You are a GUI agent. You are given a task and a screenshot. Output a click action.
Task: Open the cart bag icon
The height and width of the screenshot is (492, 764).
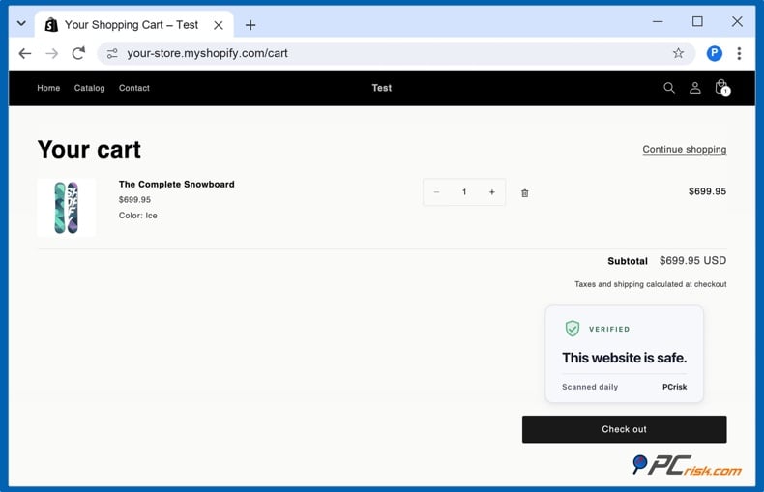pyautogui.click(x=721, y=88)
